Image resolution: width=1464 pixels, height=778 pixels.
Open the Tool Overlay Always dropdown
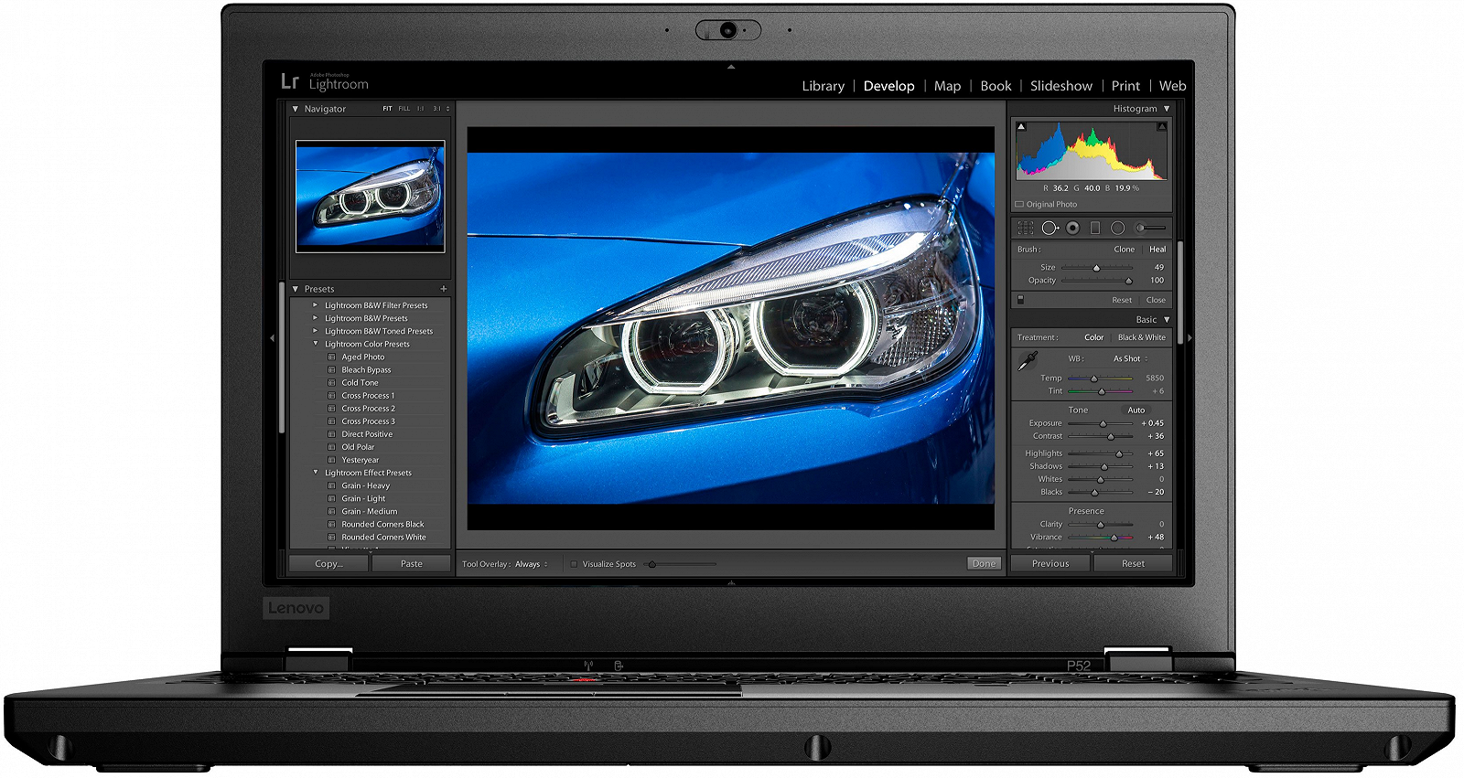tap(531, 564)
